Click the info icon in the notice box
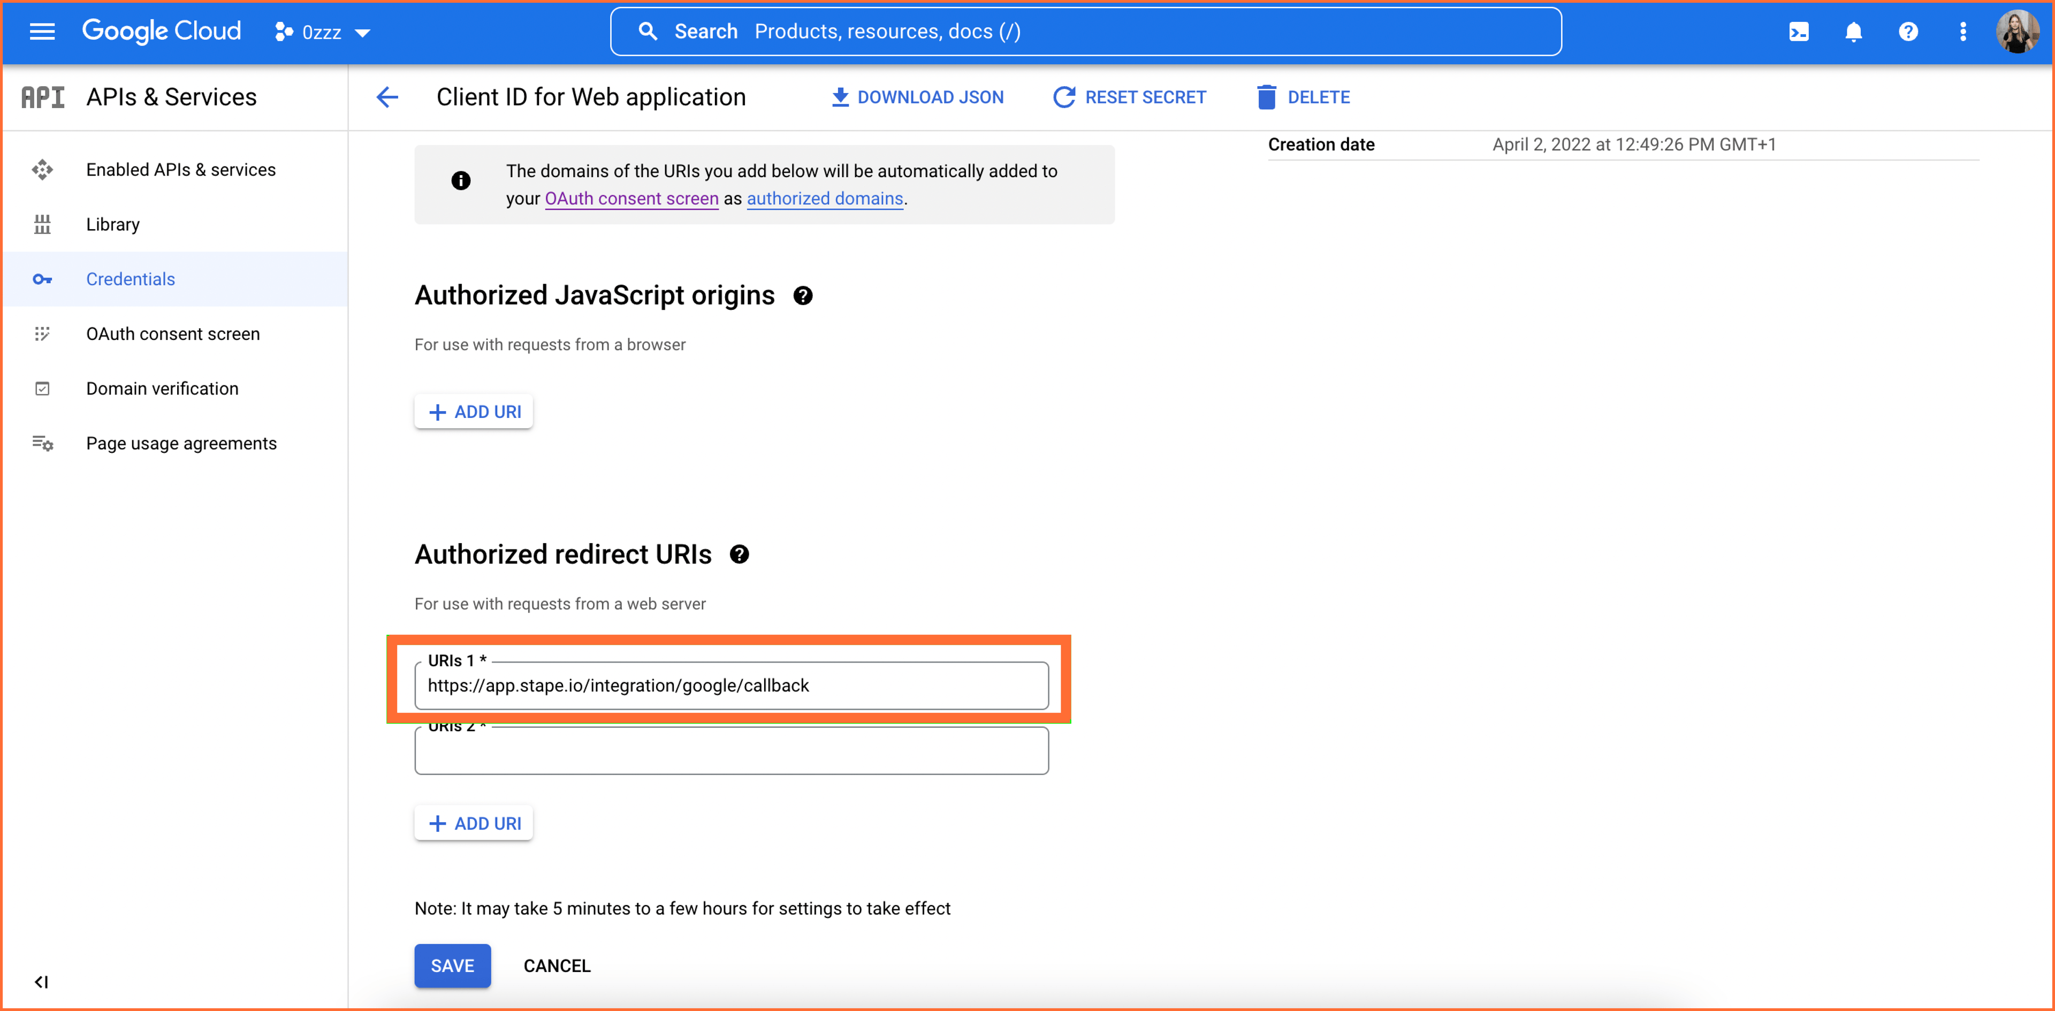This screenshot has height=1011, width=2055. pyautogui.click(x=460, y=180)
